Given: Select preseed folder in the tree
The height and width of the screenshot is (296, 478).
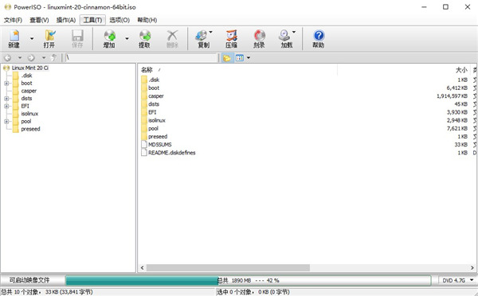Looking at the screenshot, I should point(30,129).
